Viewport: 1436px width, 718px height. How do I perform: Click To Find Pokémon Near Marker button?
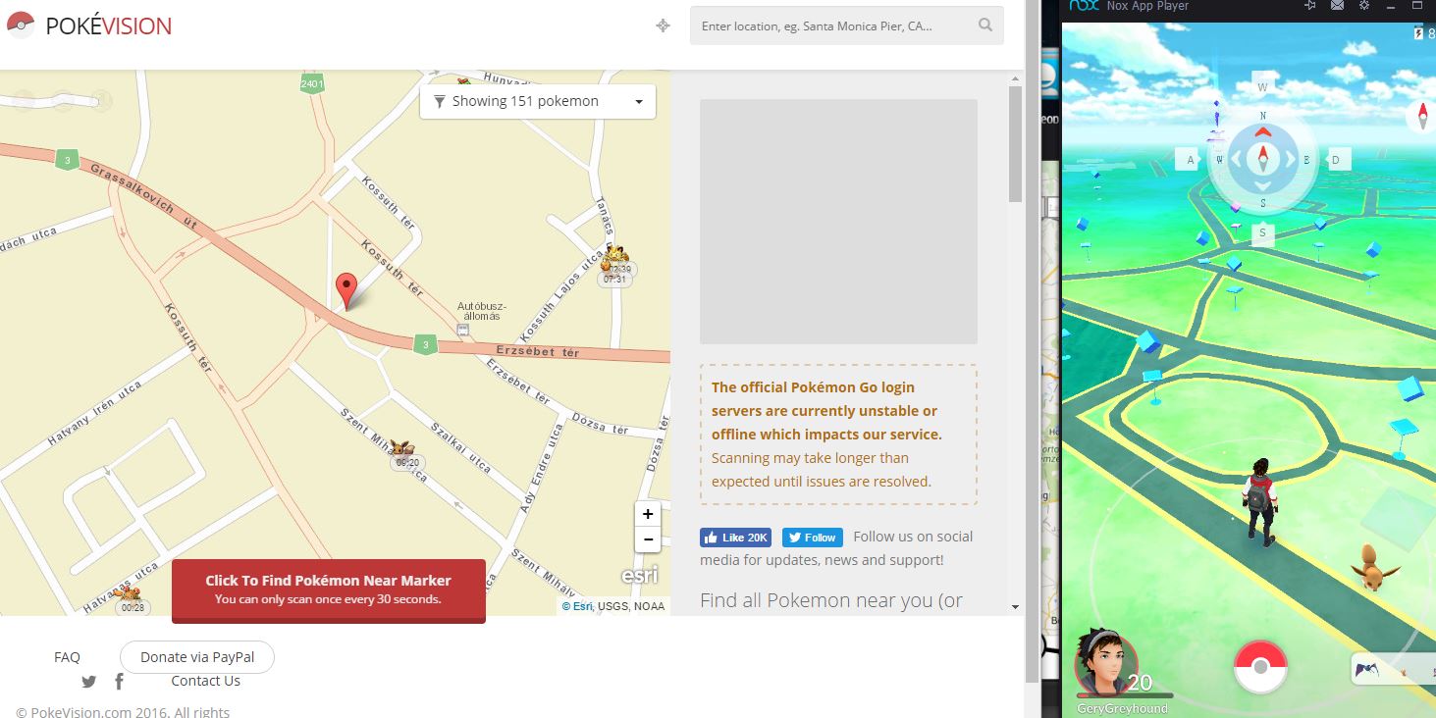329,590
